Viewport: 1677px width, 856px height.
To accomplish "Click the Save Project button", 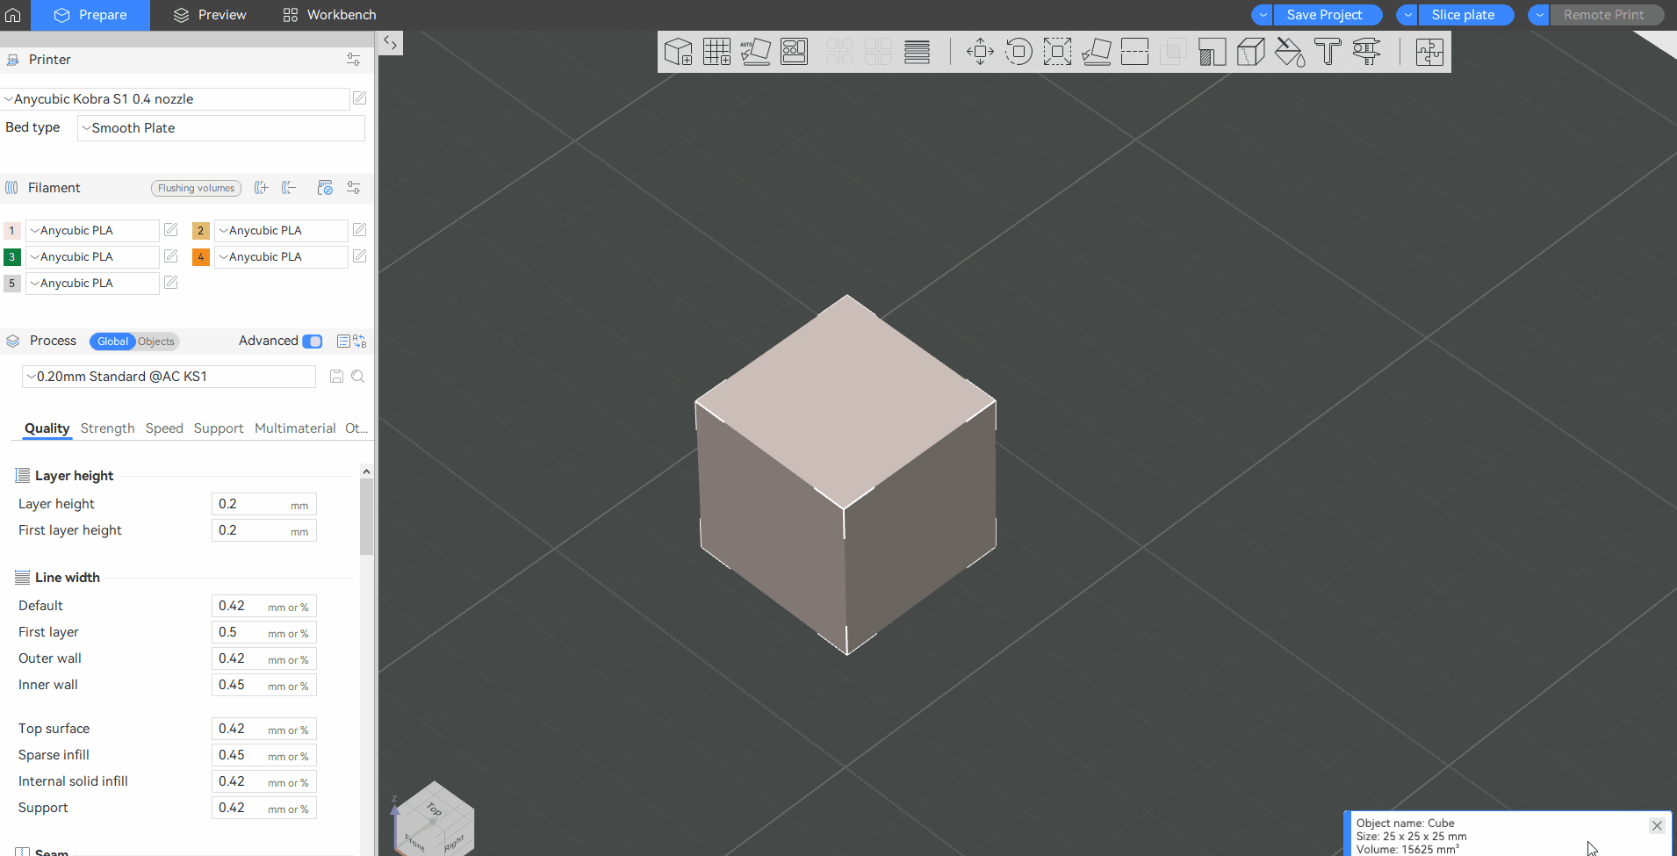I will point(1328,15).
